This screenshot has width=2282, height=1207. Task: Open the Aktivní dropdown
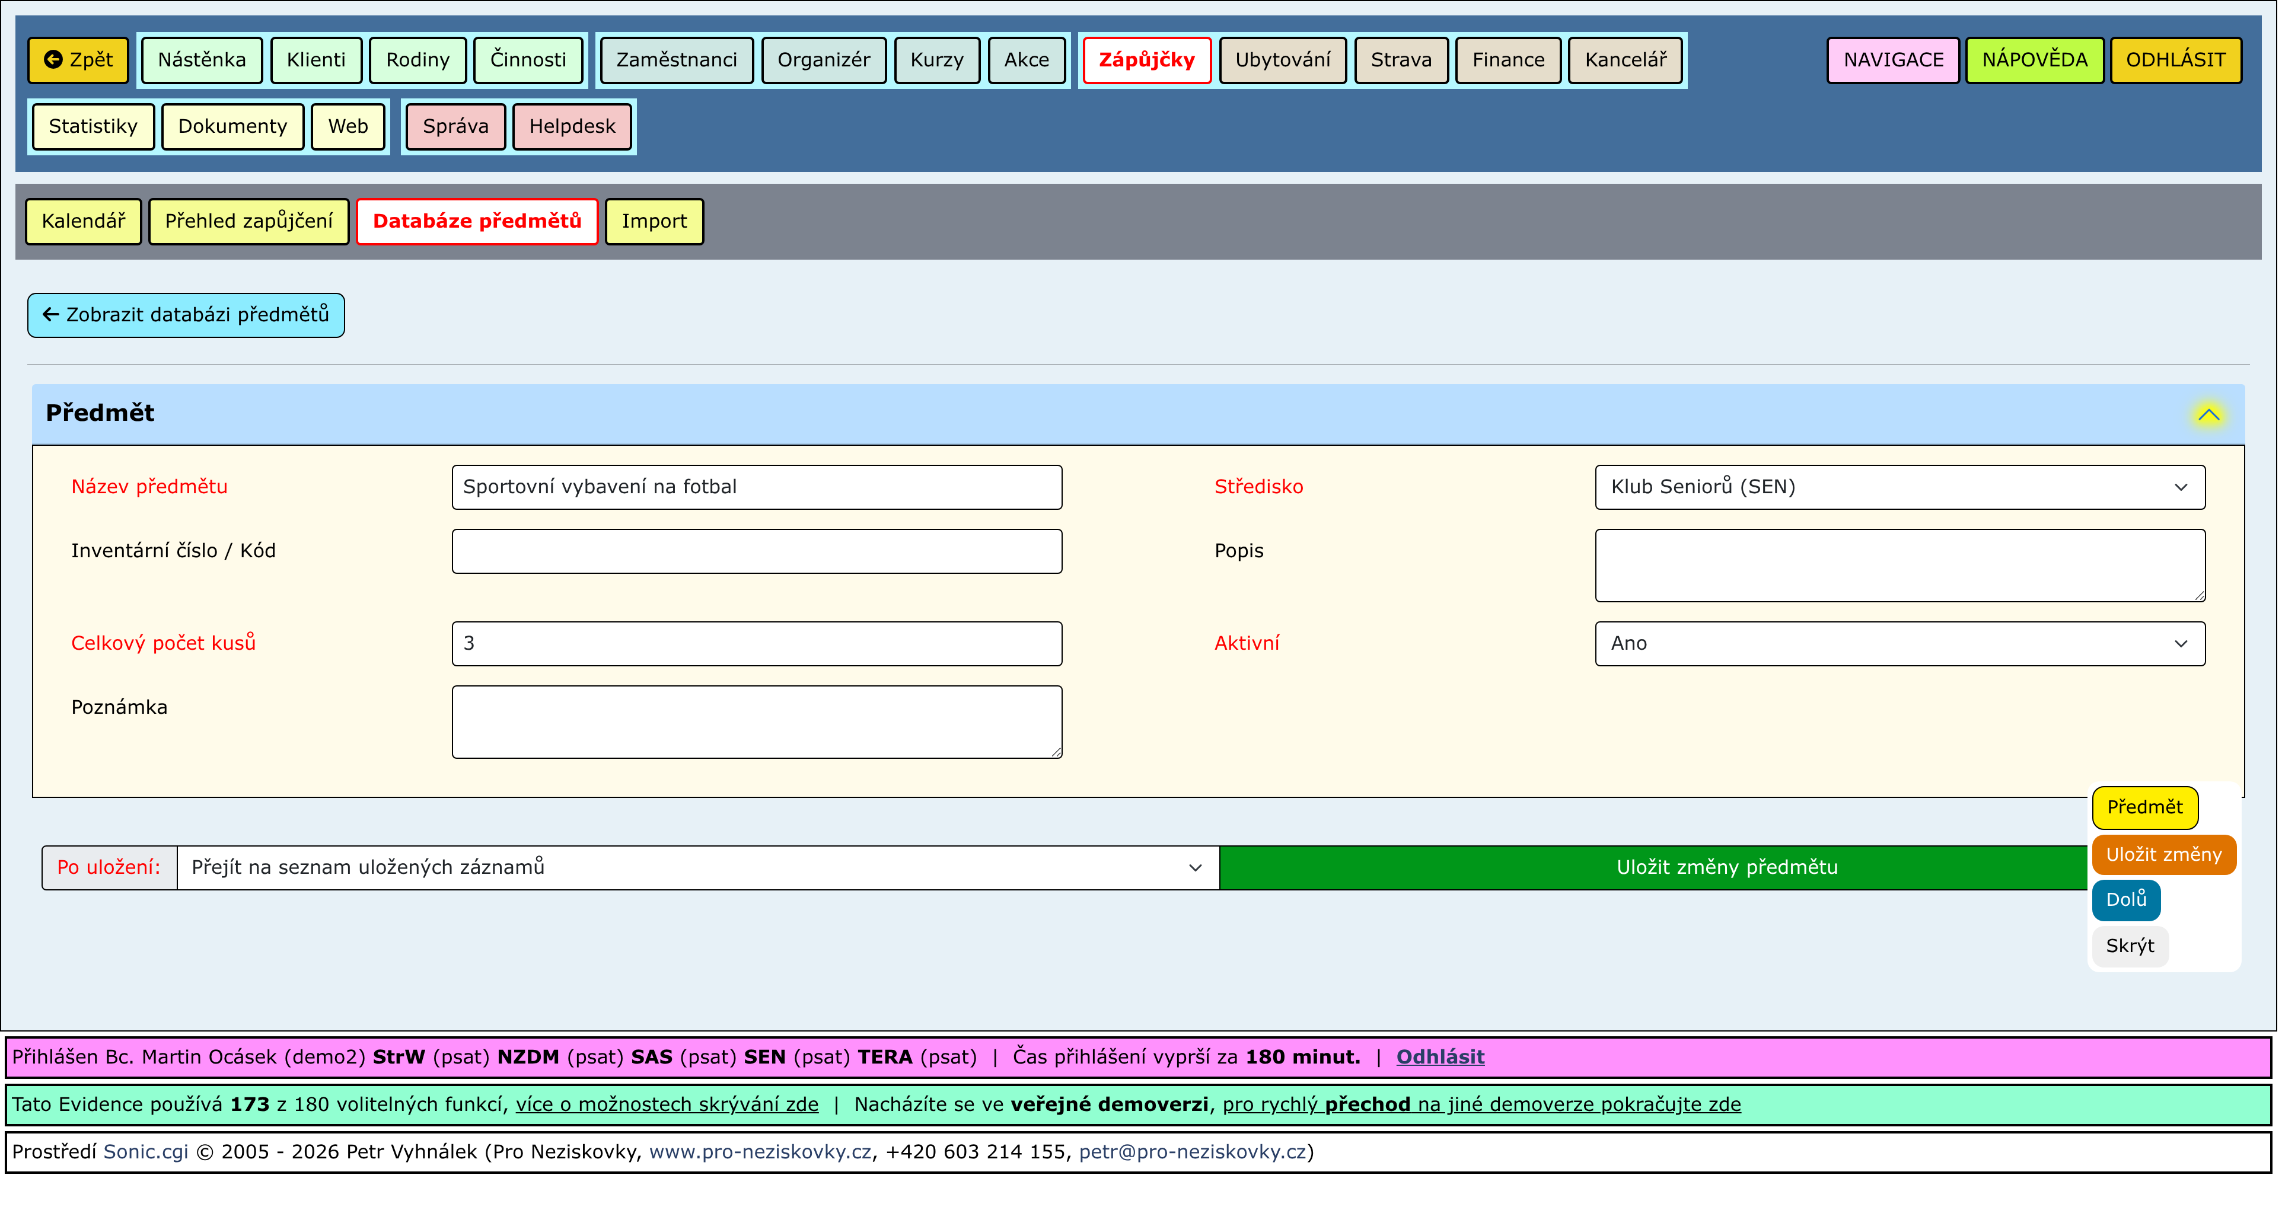point(1899,644)
